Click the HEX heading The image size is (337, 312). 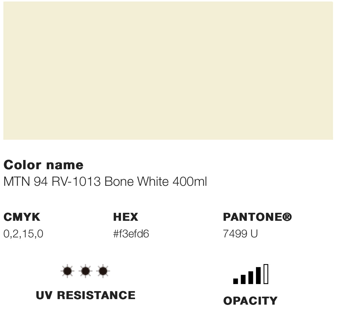[126, 217]
